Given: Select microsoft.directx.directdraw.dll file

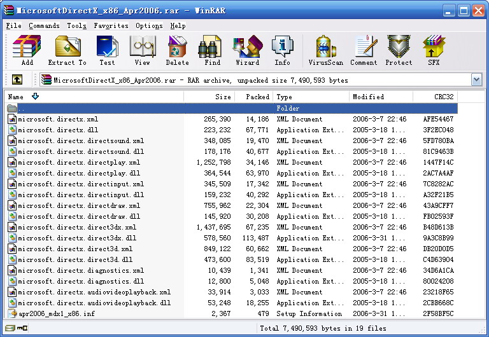Looking at the screenshot, I should coord(79,216).
